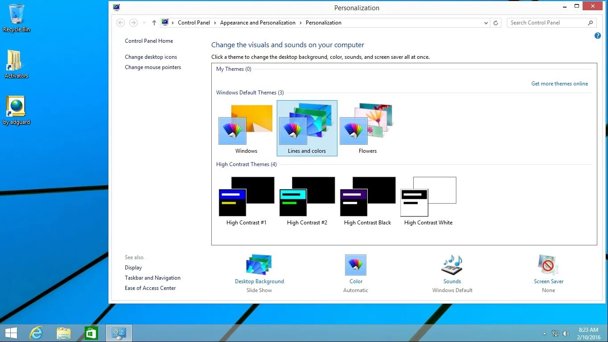Viewport: 608px width, 342px height.
Task: Open File Explorer from the taskbar
Action: pyautogui.click(x=64, y=333)
